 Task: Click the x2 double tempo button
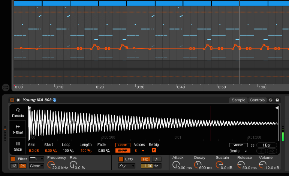point(272,151)
